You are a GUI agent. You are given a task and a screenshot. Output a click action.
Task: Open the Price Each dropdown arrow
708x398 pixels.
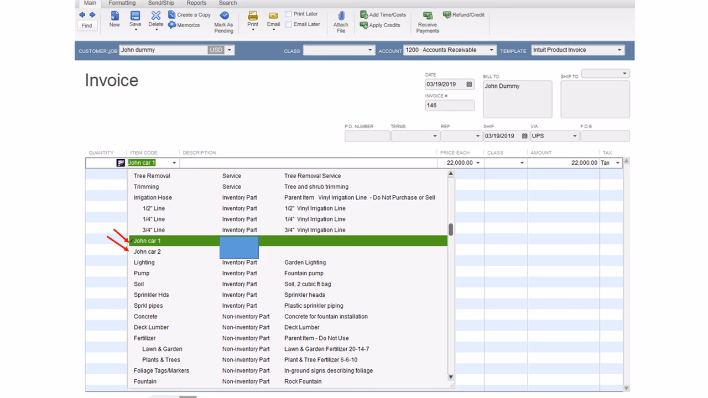coord(478,163)
